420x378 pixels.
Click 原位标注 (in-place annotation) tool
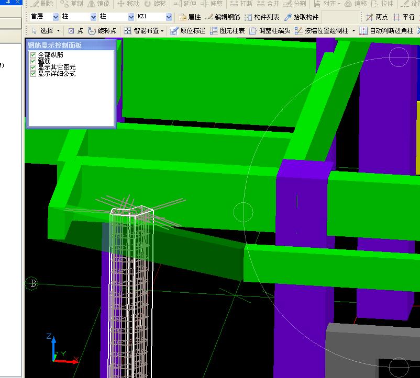(188, 31)
